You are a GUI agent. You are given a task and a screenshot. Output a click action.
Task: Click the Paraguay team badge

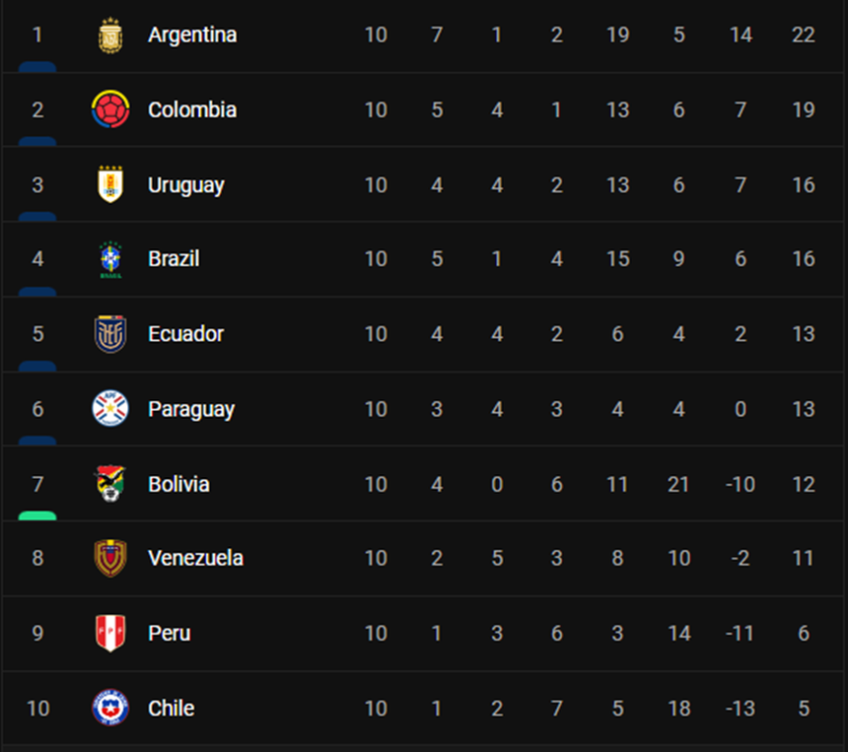pos(109,408)
